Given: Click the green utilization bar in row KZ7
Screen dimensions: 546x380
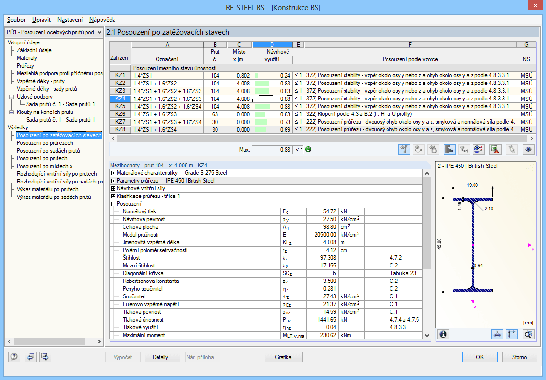Looking at the screenshot, I should [x=261, y=122].
